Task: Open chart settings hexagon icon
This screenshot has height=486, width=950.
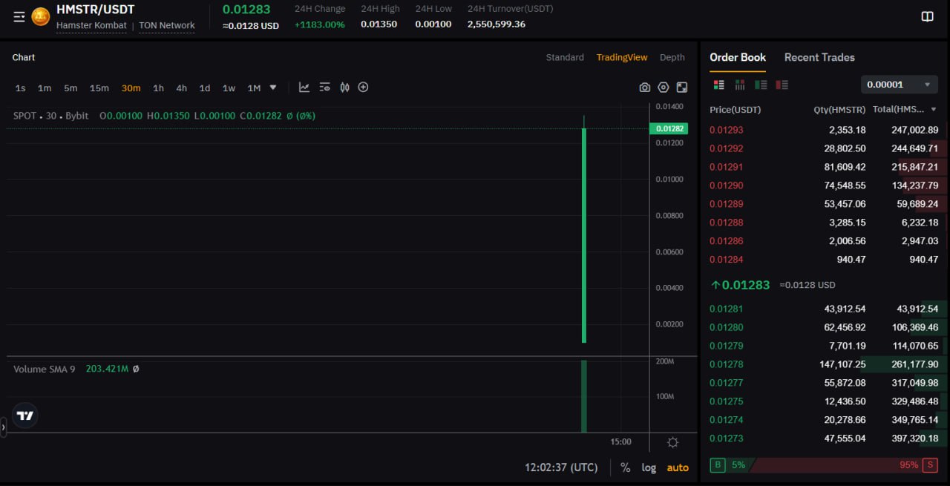Action: (663, 88)
